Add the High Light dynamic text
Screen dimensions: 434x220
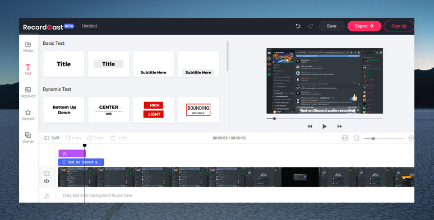[153, 110]
